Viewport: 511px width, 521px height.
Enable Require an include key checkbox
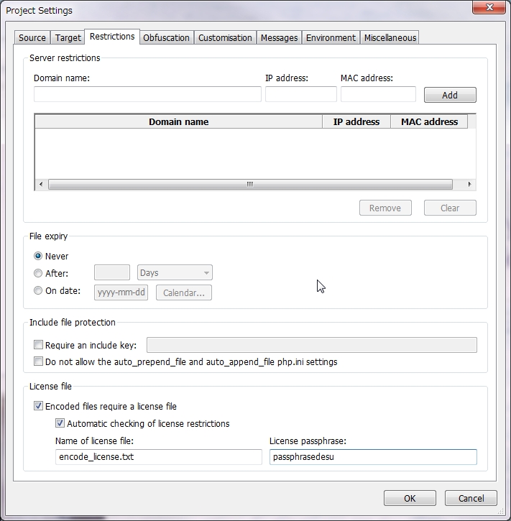[x=39, y=345]
